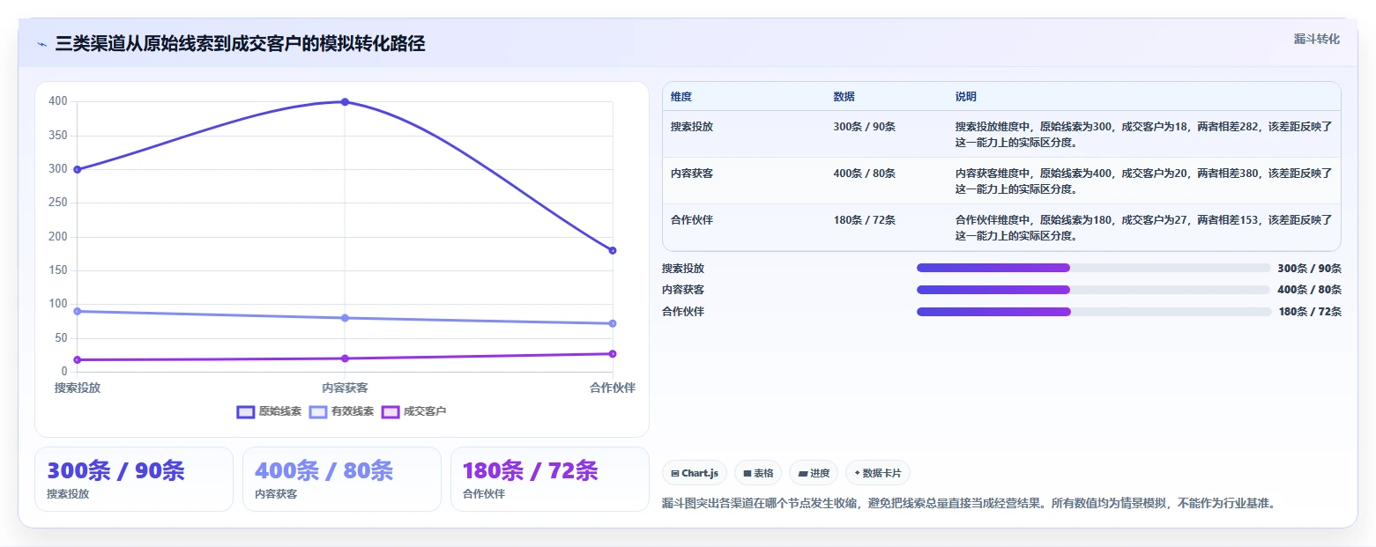Click the footnote starting with 漏斗图突出各渠道
The image size is (1376, 547).
point(969,504)
